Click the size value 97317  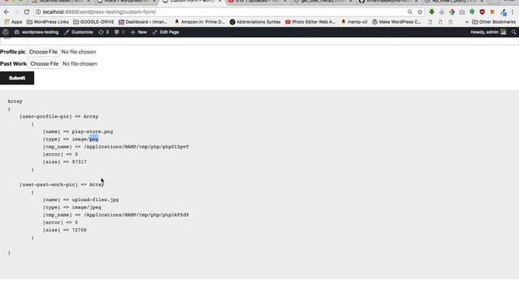pos(79,162)
